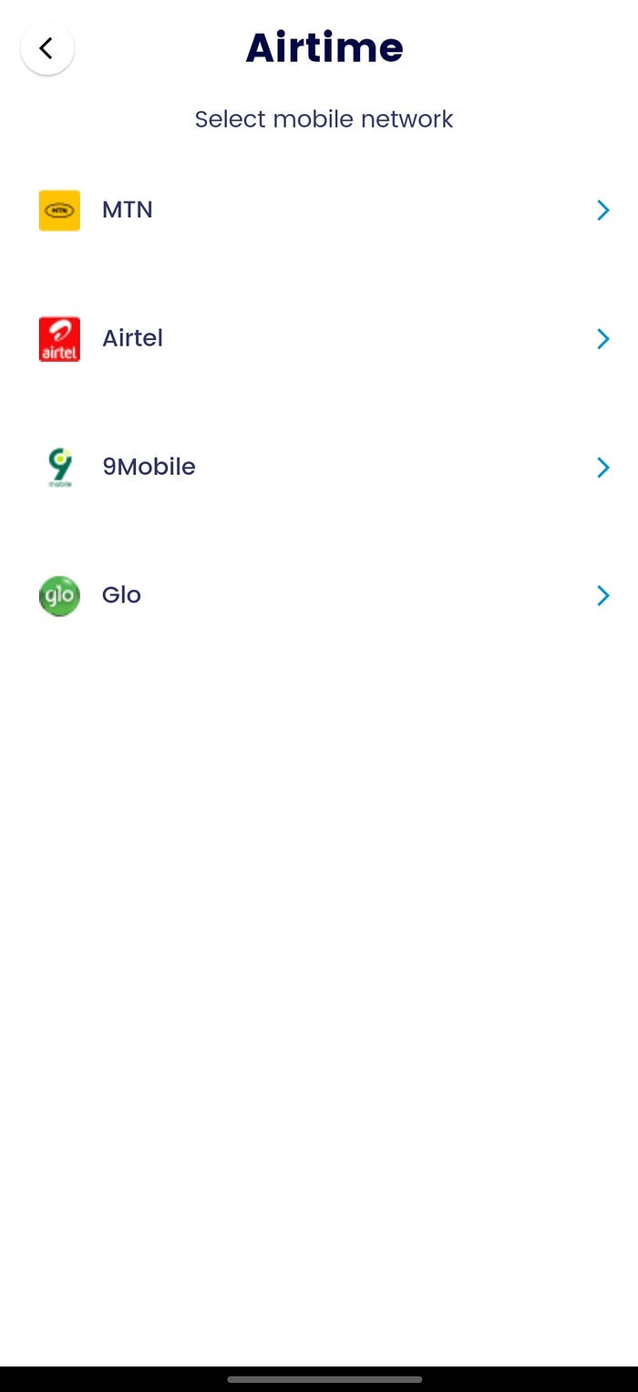
Task: Tap the "Select mobile network" subtitle
Action: pyautogui.click(x=324, y=119)
